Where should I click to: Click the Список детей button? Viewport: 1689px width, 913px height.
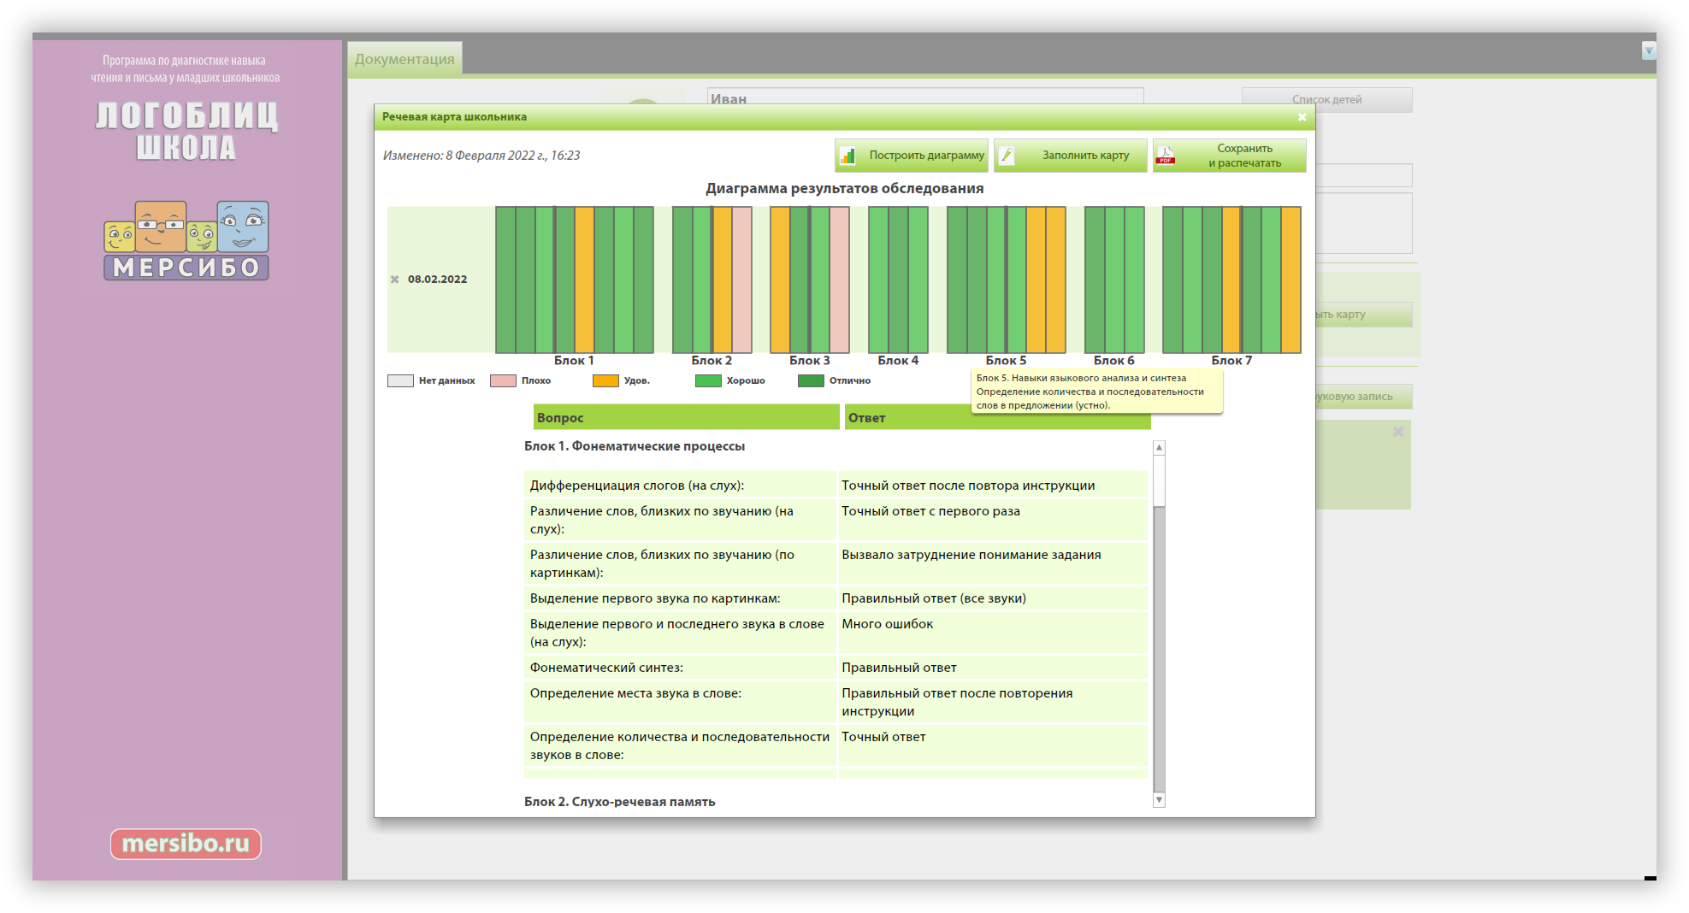(1326, 100)
